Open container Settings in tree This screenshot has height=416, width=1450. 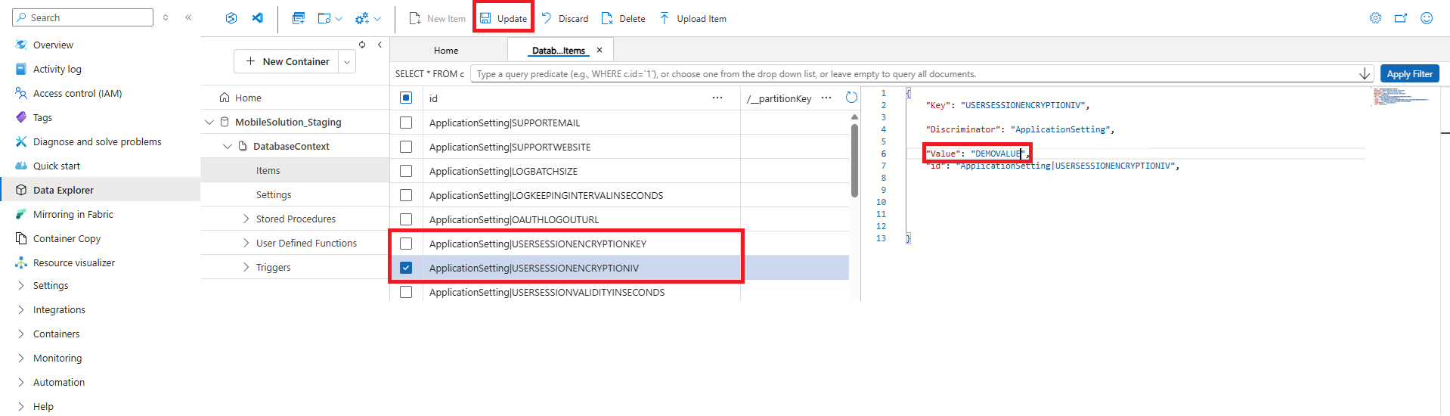pyautogui.click(x=274, y=194)
